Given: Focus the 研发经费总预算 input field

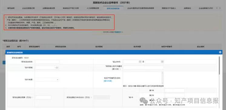Looking at the screenshot, I should [43, 97].
